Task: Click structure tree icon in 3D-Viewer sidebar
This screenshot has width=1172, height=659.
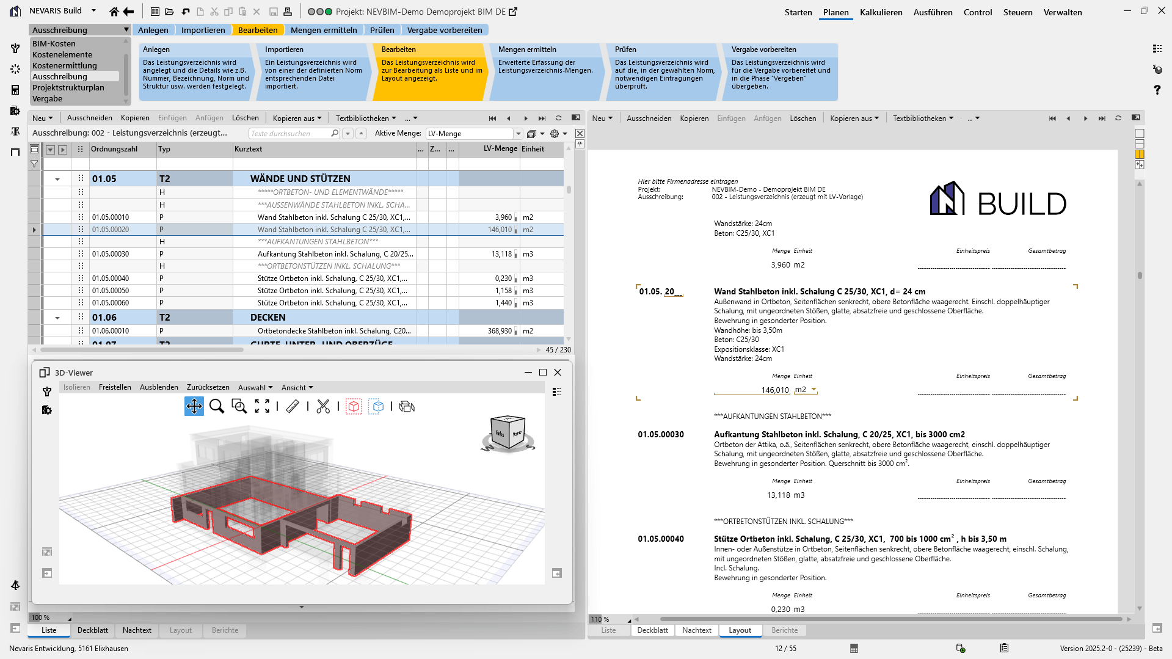Action: (46, 391)
